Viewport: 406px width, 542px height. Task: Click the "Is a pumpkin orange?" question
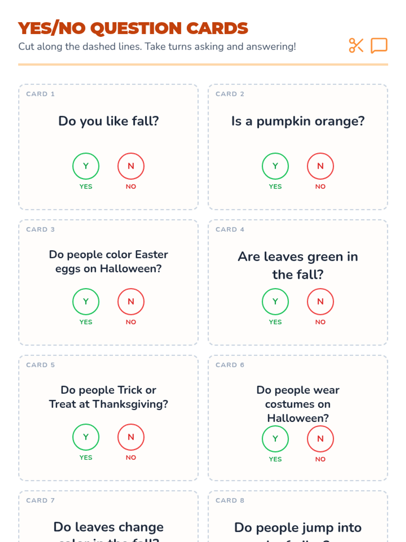298,121
